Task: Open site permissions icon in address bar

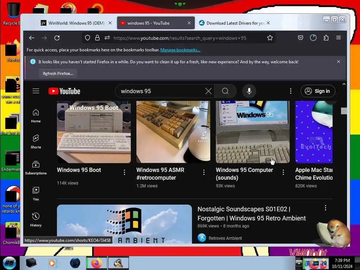Action: tap(107, 38)
